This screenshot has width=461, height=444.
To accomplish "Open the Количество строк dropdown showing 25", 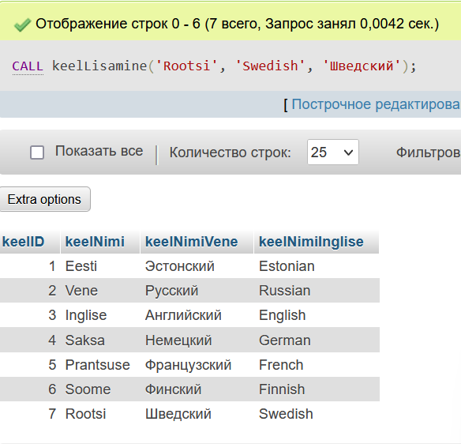I will pos(333,152).
